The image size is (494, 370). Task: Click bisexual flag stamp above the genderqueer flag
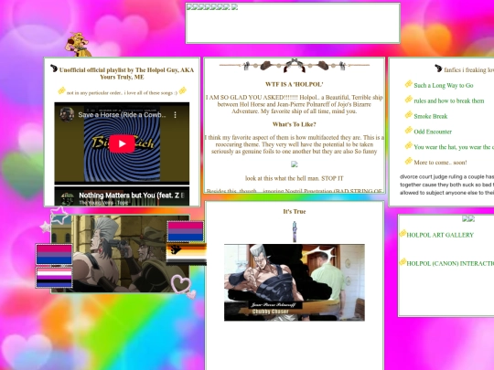[54, 255]
